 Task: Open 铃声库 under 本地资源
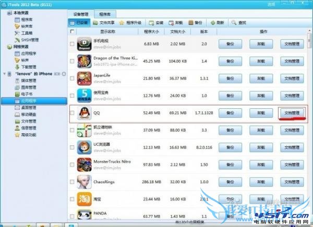(23, 27)
